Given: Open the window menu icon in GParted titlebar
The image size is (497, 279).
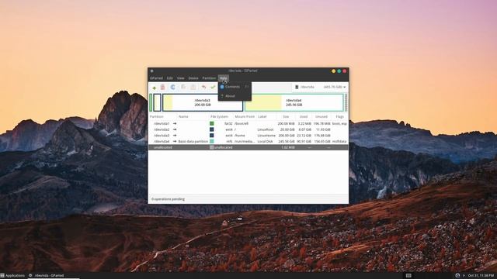Looking at the screenshot, I should (x=152, y=71).
